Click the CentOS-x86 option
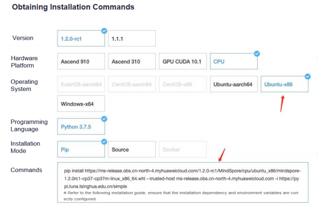Screen dimensions: 328x209 tap(182, 84)
